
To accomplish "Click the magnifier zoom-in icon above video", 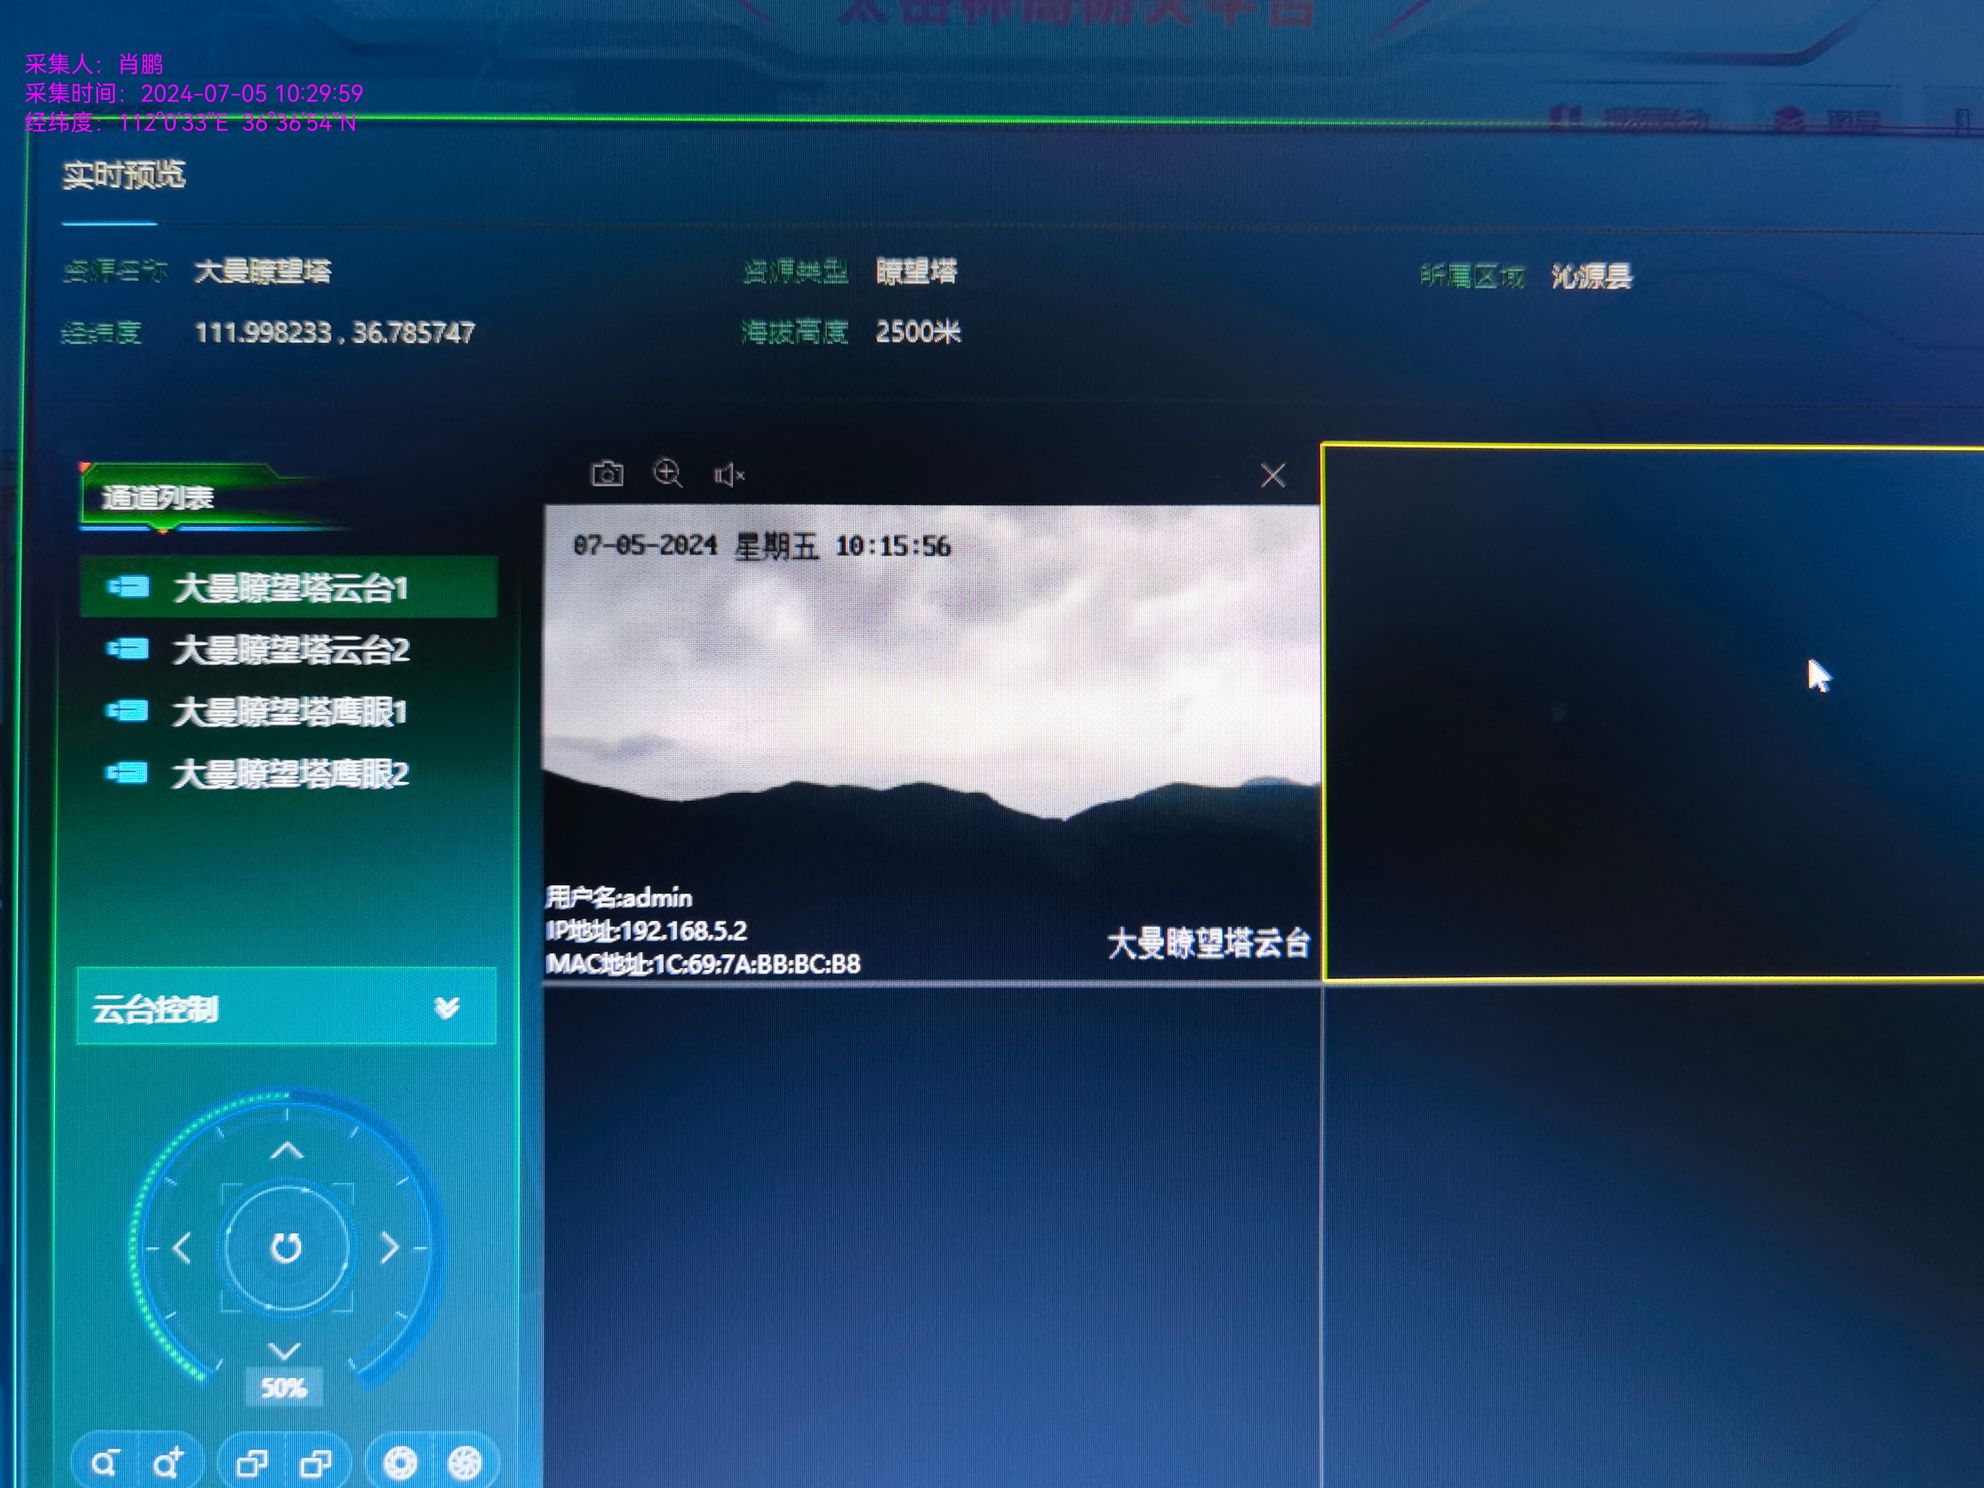I will tap(667, 473).
